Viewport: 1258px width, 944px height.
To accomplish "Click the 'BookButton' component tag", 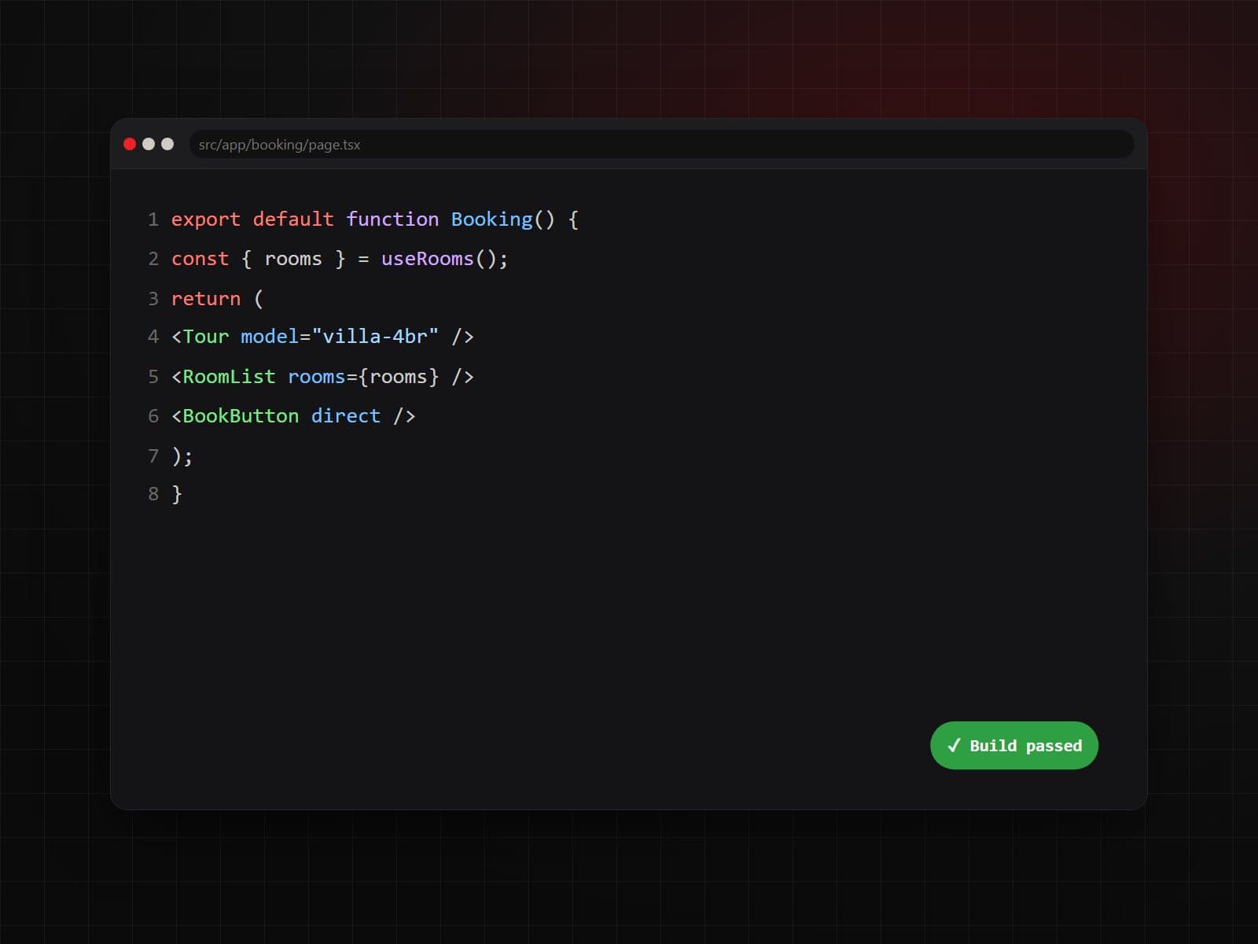I will coord(241,416).
